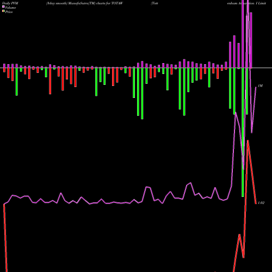Click the '1M' volume axis label
Image resolution: width=272 pixels, height=272 pixels.
260,85
